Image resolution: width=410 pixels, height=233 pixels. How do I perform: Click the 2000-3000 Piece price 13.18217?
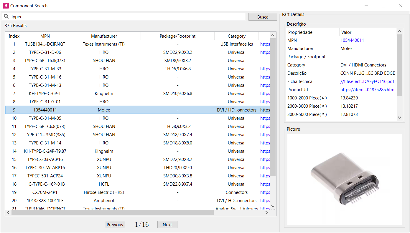349,106
